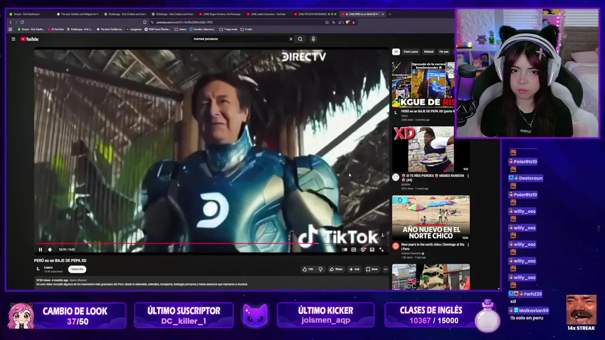Click 'New year's in the north chico' title
605x340 pixels.
432,246
